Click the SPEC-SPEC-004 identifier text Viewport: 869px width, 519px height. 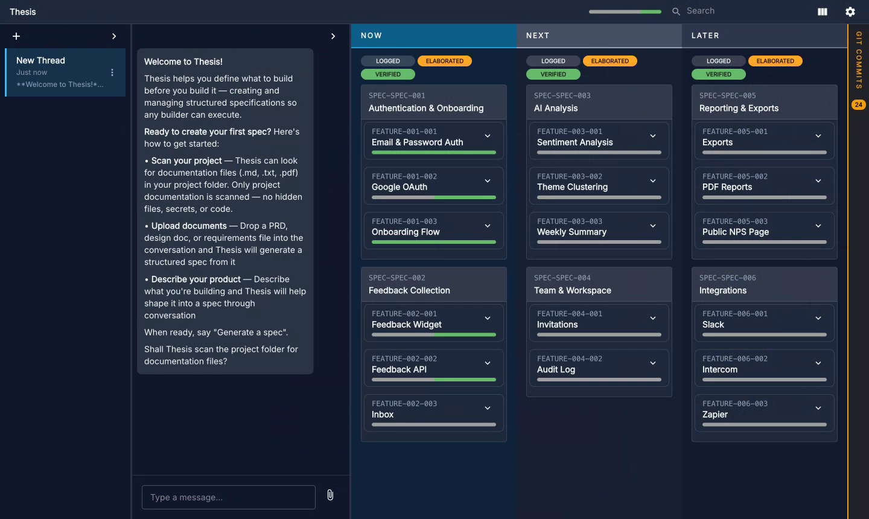coord(562,278)
